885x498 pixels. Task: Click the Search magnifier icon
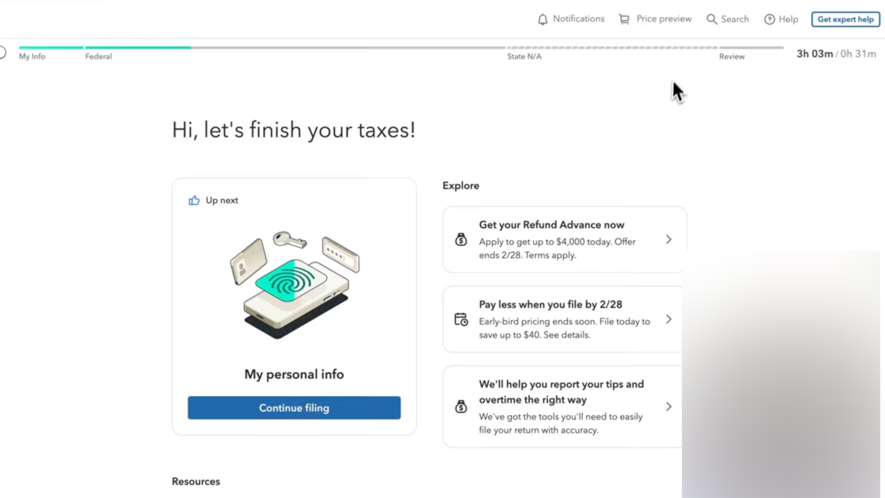pos(712,19)
